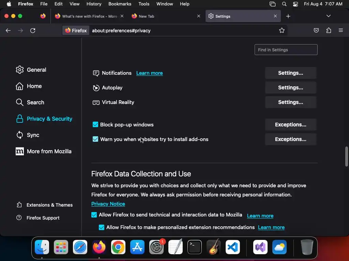The image size is (349, 261).
Task: Toggle warn when websites install add-ons
Action: [95, 139]
